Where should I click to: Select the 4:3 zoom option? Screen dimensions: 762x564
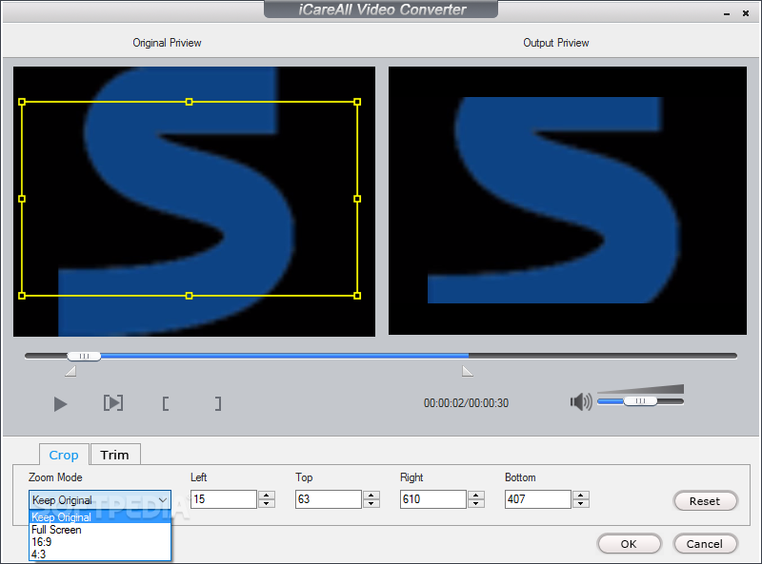point(100,554)
